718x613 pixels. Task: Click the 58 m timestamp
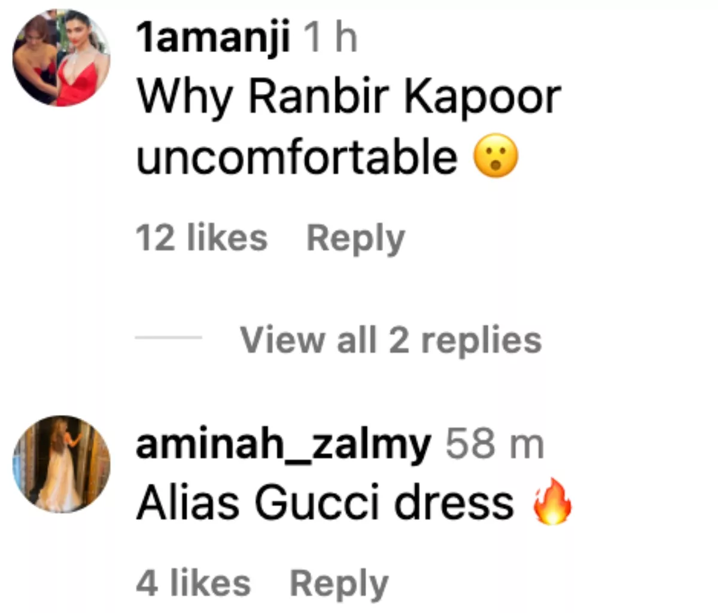point(495,444)
